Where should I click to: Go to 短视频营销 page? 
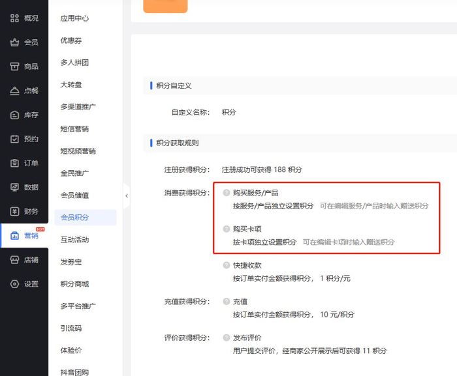[x=78, y=151]
